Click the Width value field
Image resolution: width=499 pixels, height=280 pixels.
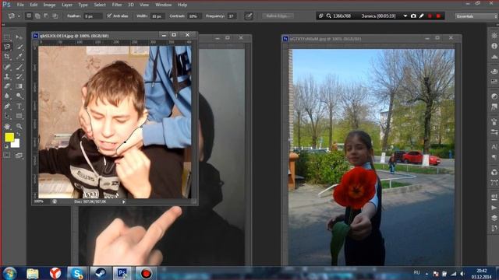(157, 16)
